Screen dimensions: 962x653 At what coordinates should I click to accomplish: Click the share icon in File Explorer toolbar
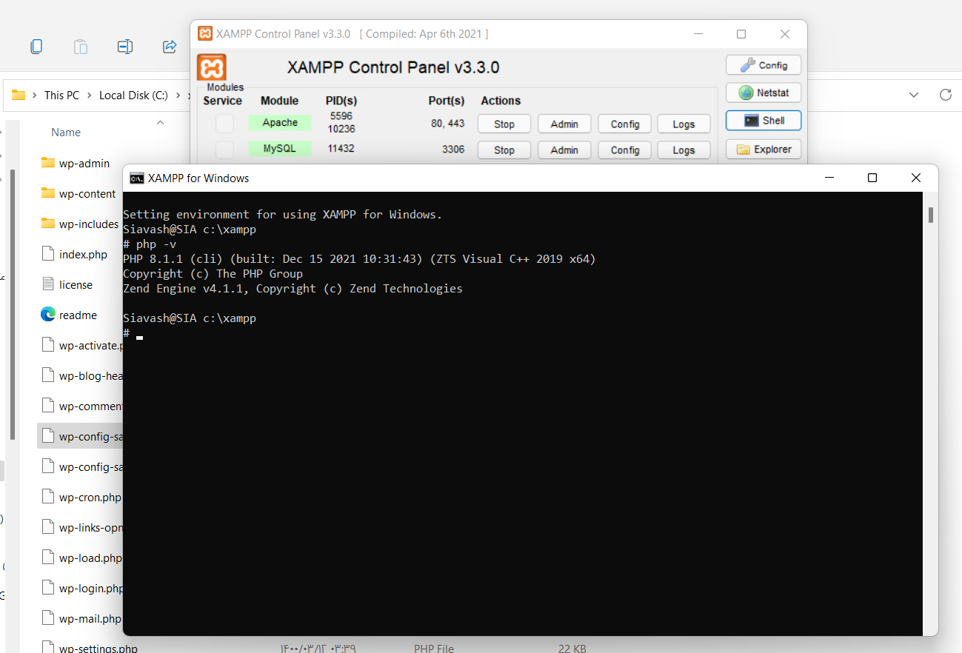coord(170,47)
